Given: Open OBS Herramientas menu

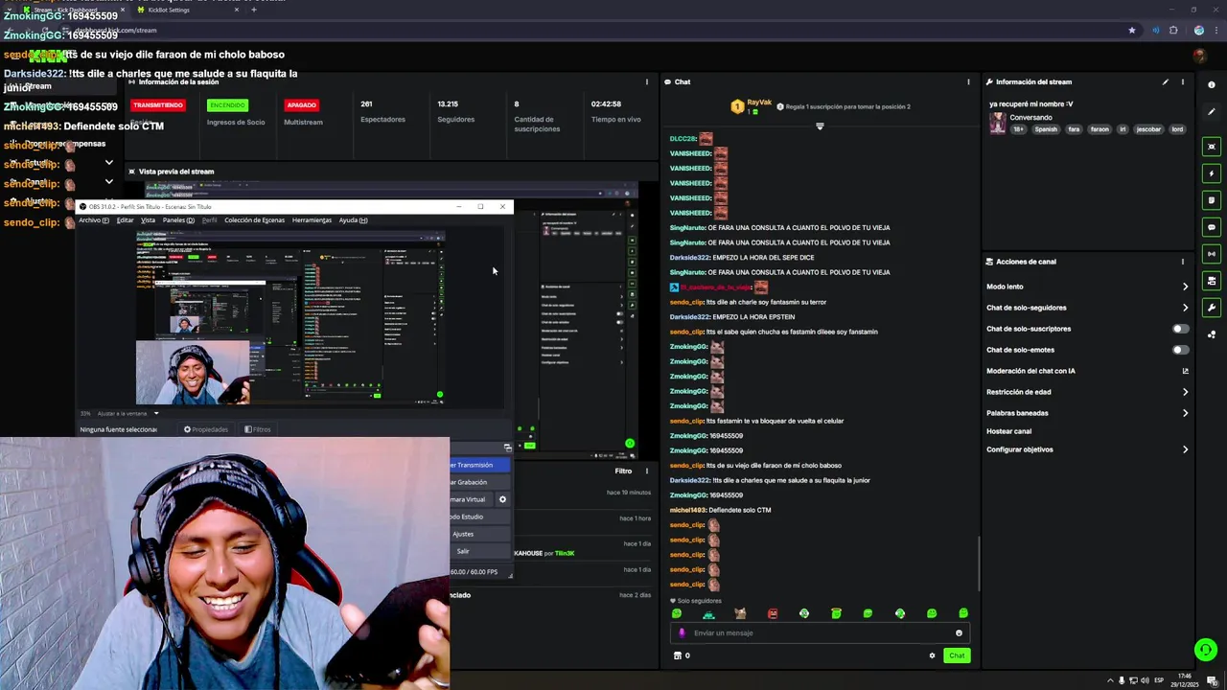Looking at the screenshot, I should (x=312, y=220).
